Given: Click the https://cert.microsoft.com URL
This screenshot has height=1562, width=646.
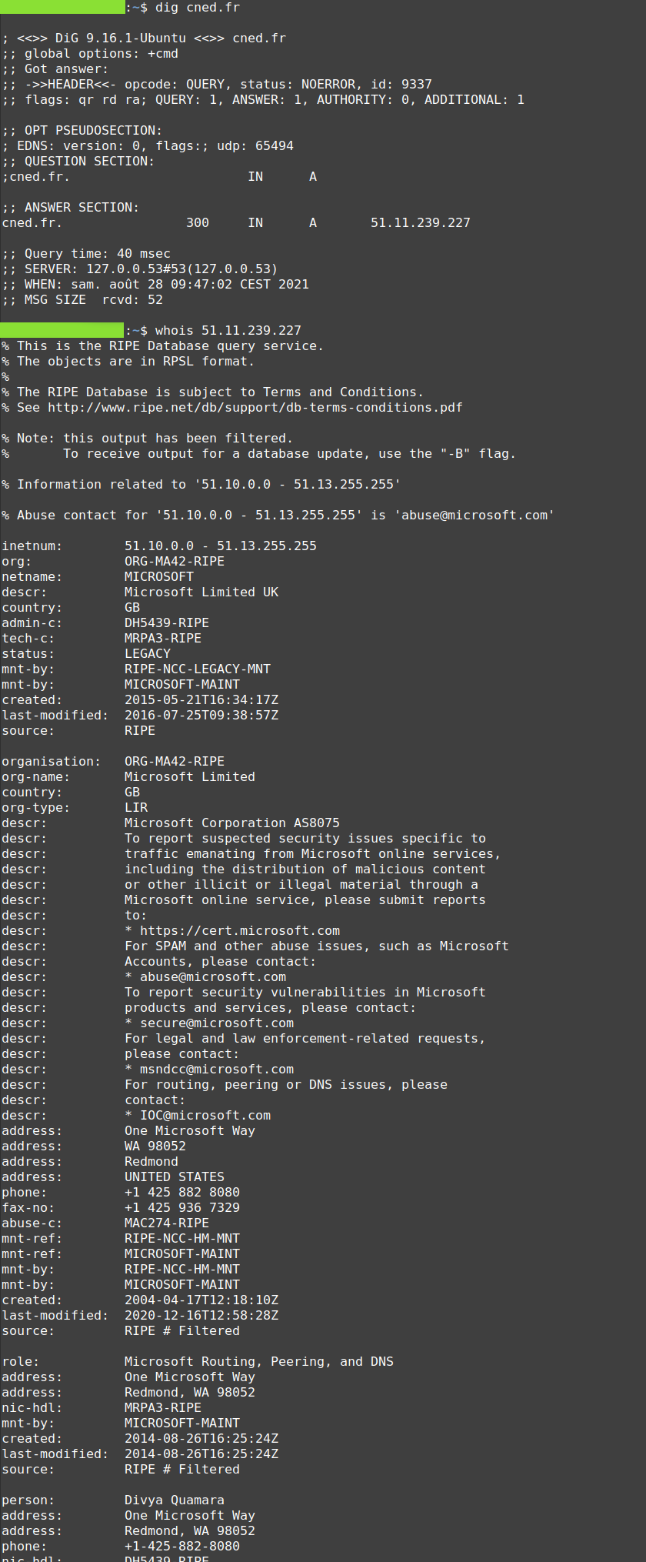Looking at the screenshot, I should (240, 931).
